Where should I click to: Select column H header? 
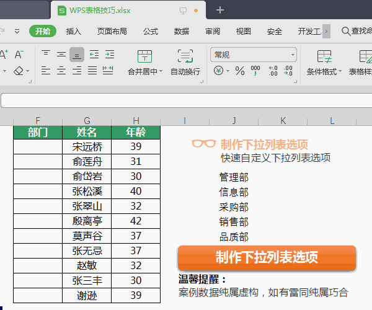[x=136, y=121]
